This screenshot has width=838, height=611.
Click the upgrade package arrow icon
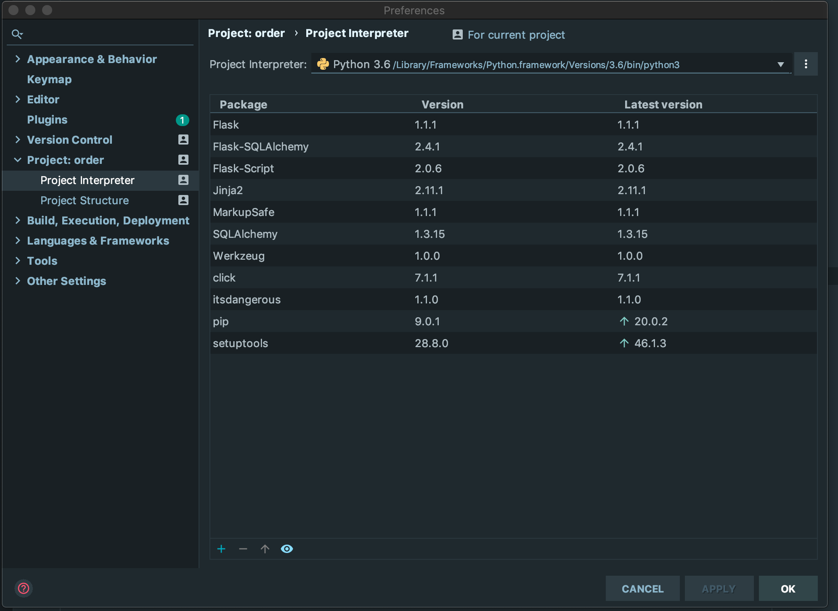[x=265, y=549]
